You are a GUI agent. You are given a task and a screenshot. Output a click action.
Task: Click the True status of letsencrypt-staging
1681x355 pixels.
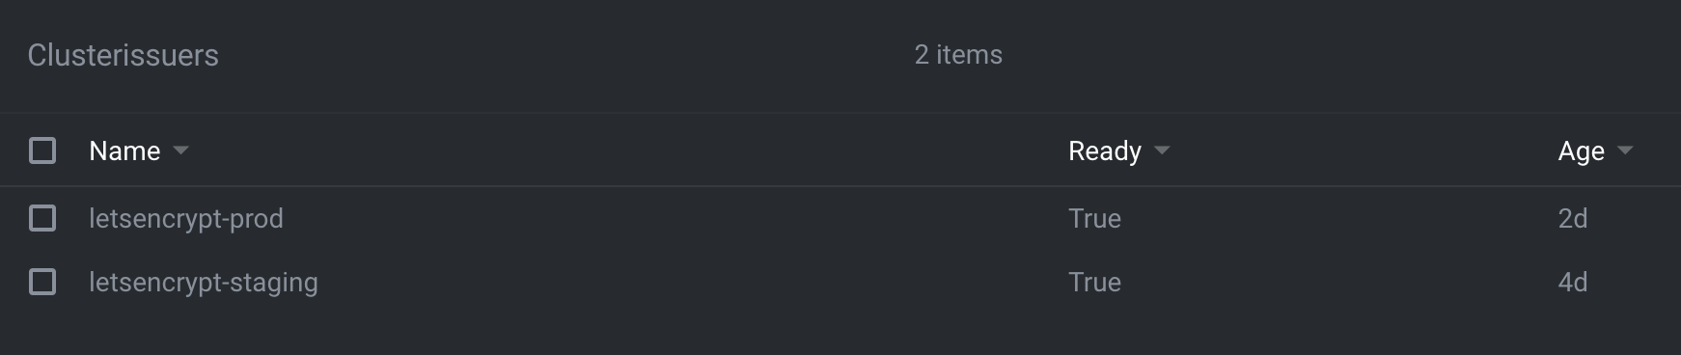point(1094,282)
